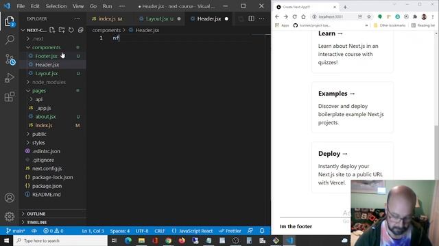Expand the .next folder
Screen dimensions: 439x246
click(38, 39)
